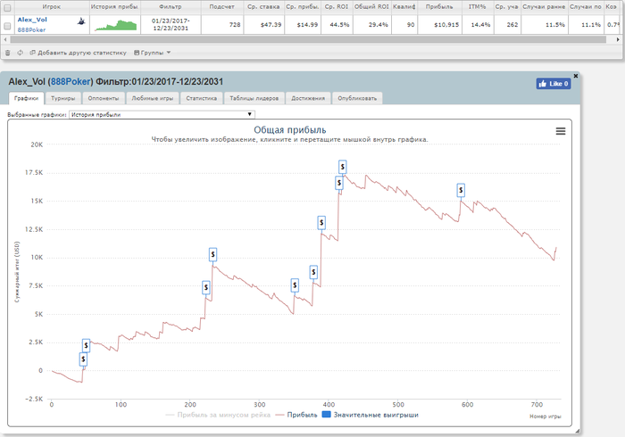Toggle Значительные выигрыши legend entry
The image size is (625, 437).
pos(371,415)
